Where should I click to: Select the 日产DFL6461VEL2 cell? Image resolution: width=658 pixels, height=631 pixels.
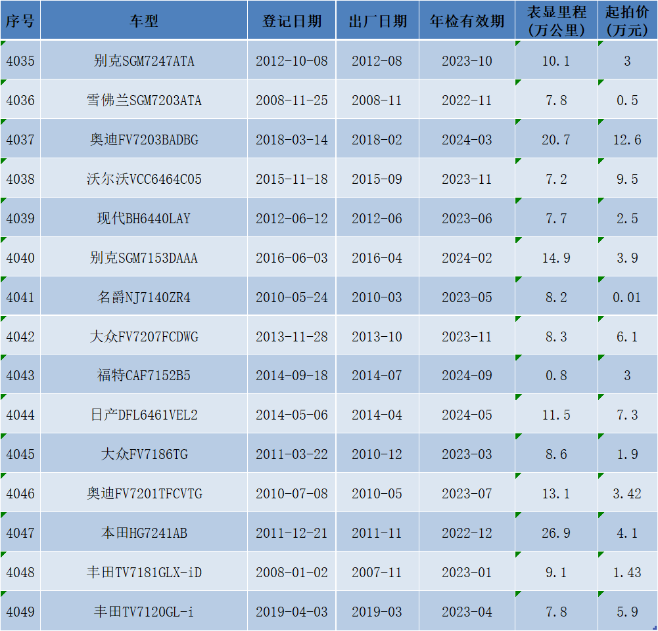[x=144, y=414]
